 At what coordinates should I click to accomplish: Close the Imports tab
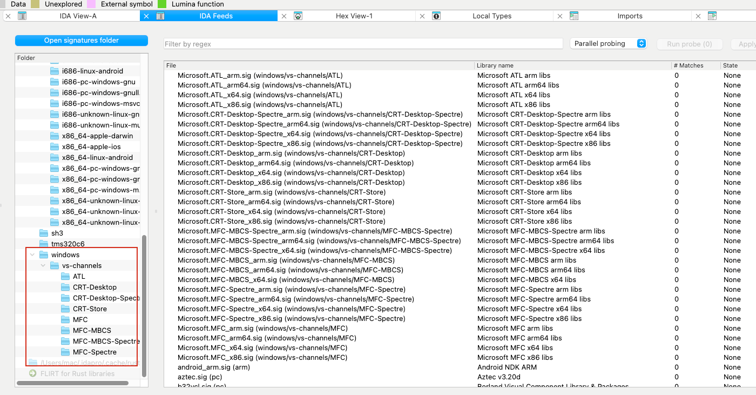pos(560,16)
